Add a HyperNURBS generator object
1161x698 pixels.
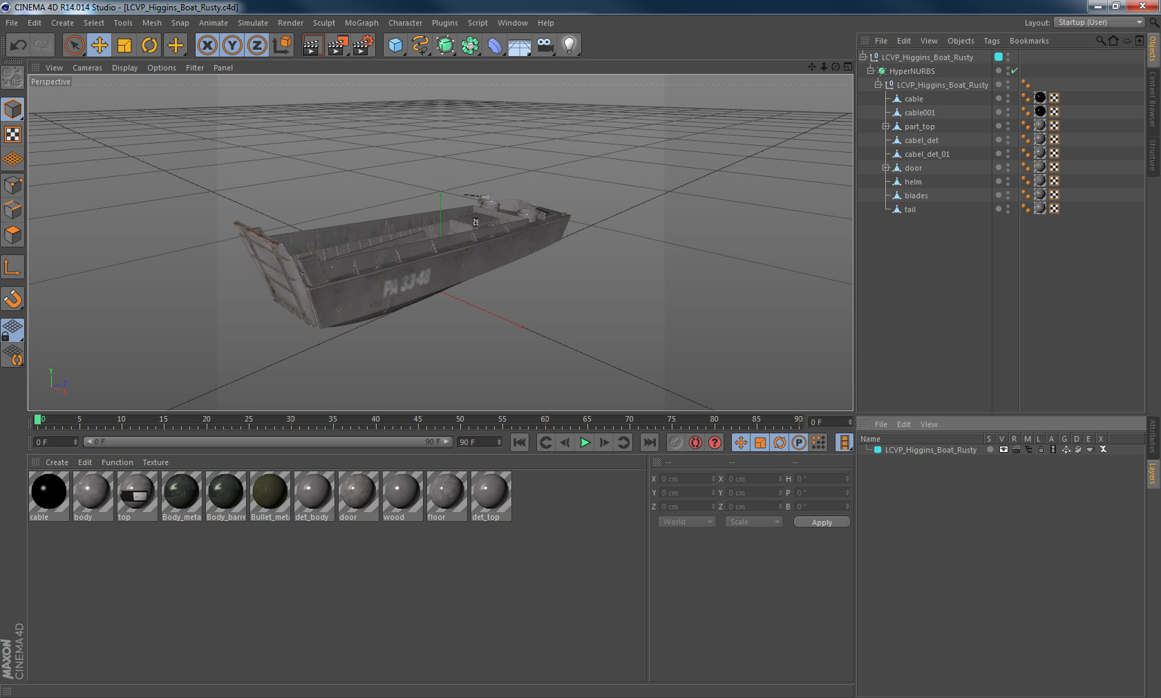445,46
